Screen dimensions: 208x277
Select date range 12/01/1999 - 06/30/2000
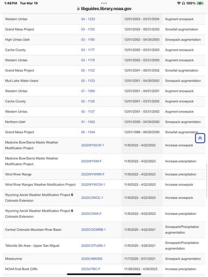pyautogui.click(x=142, y=132)
